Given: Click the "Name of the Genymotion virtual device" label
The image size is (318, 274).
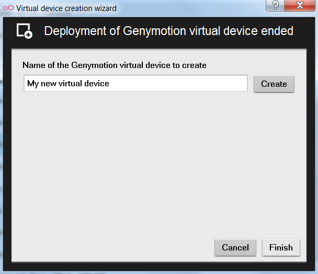Looking at the screenshot, I should point(115,65).
